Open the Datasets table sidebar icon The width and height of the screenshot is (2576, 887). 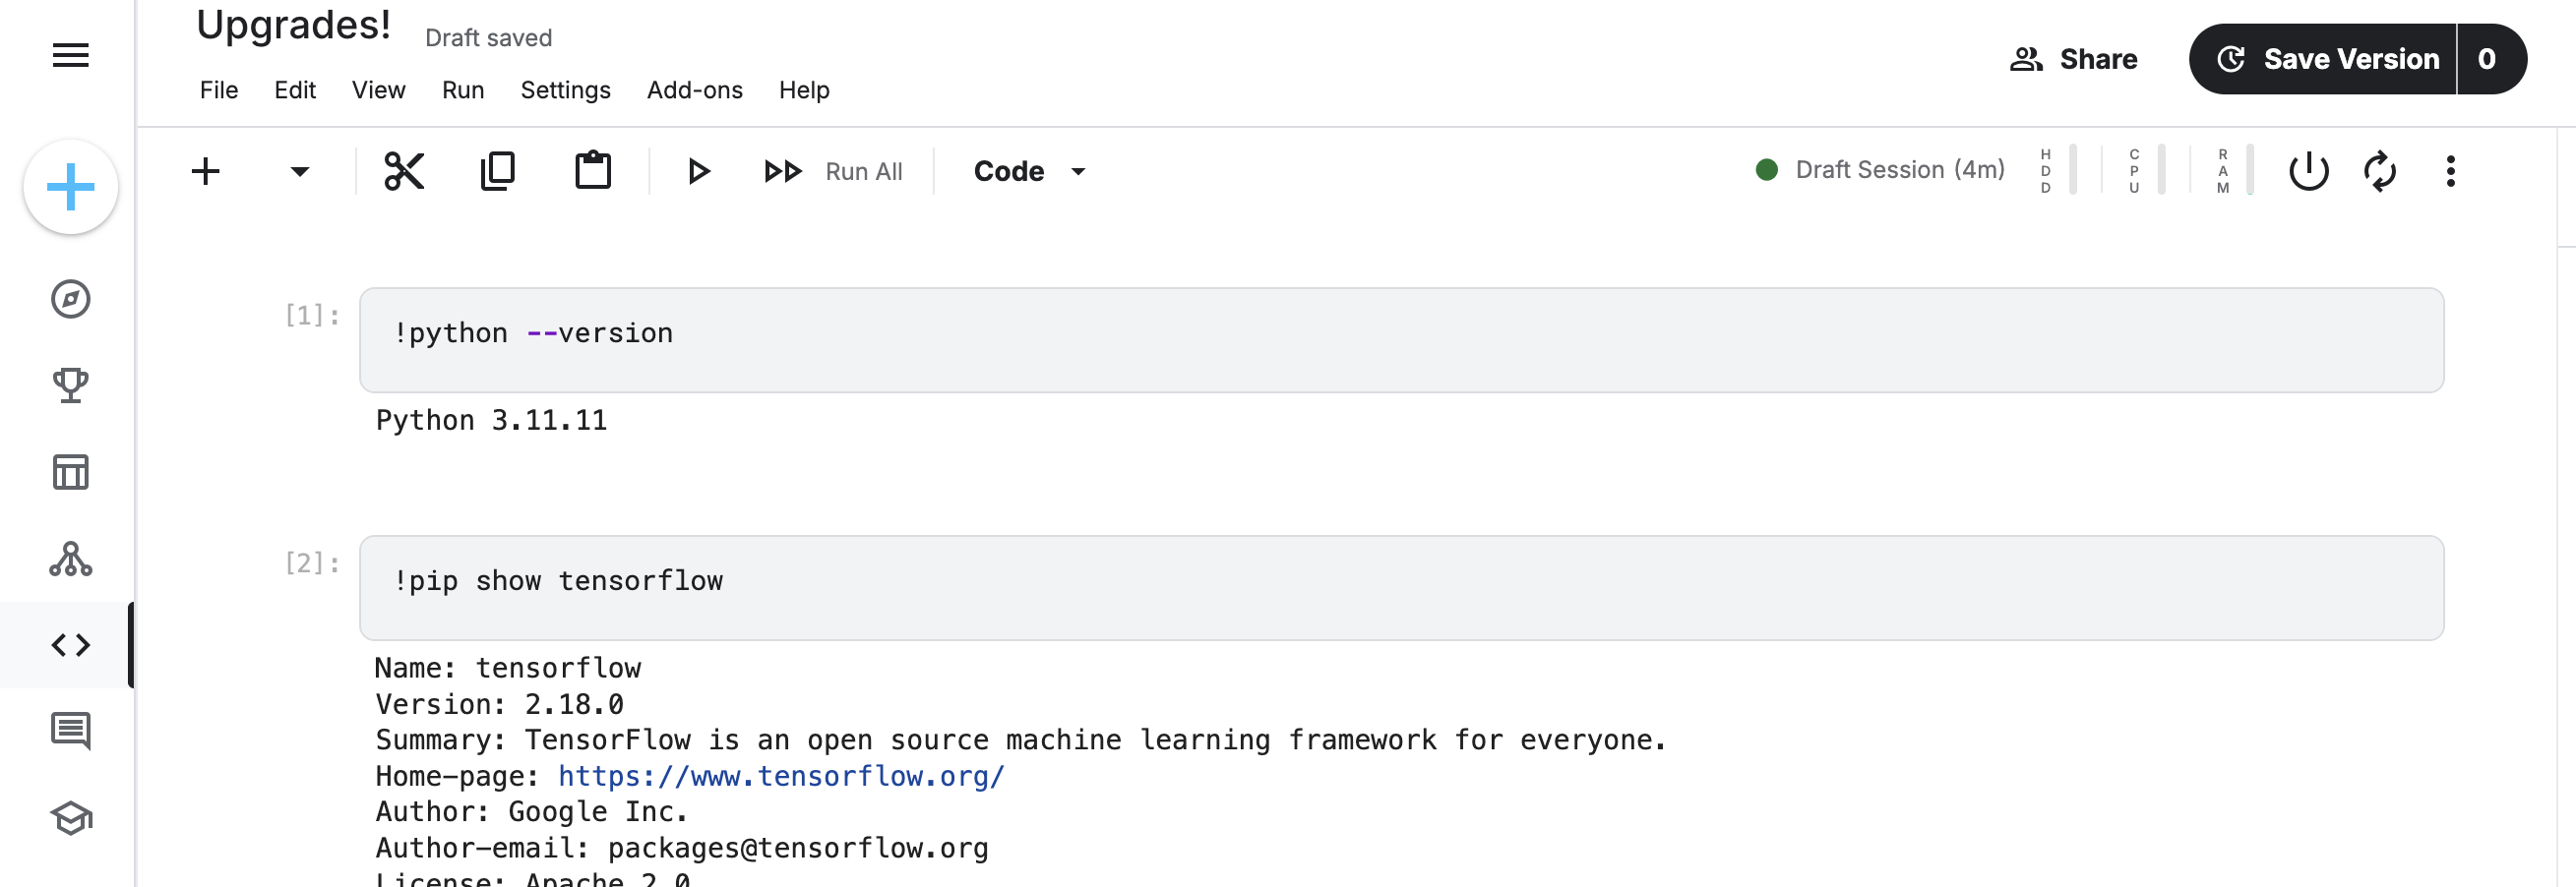(70, 471)
